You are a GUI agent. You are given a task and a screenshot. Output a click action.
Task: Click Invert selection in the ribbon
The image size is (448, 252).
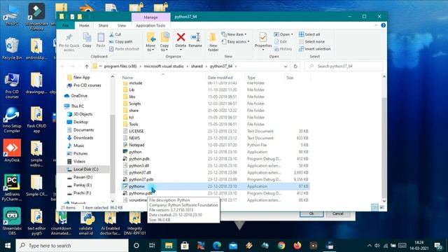(314, 49)
